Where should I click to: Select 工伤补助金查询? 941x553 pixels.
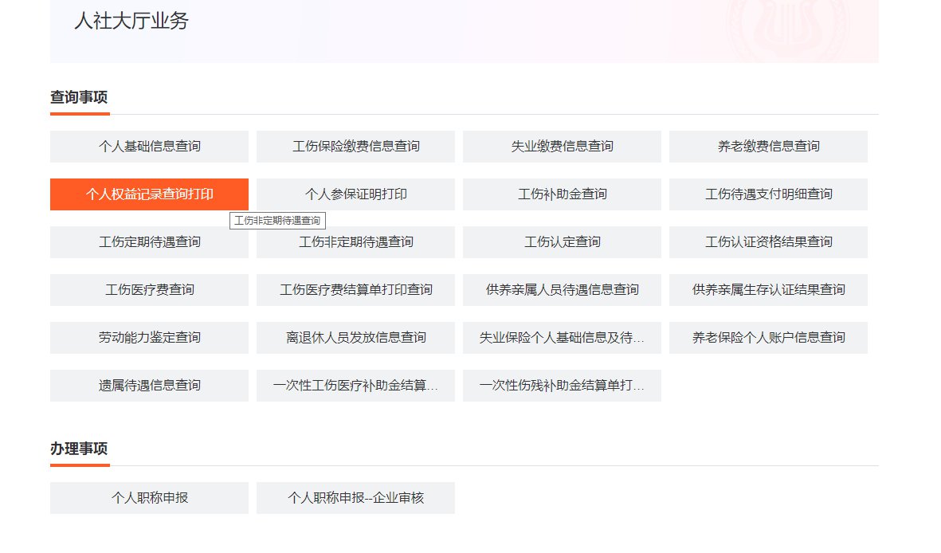562,194
